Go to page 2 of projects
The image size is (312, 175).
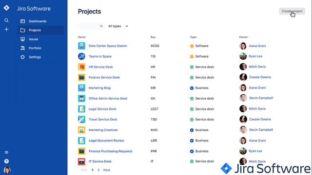click(98, 170)
